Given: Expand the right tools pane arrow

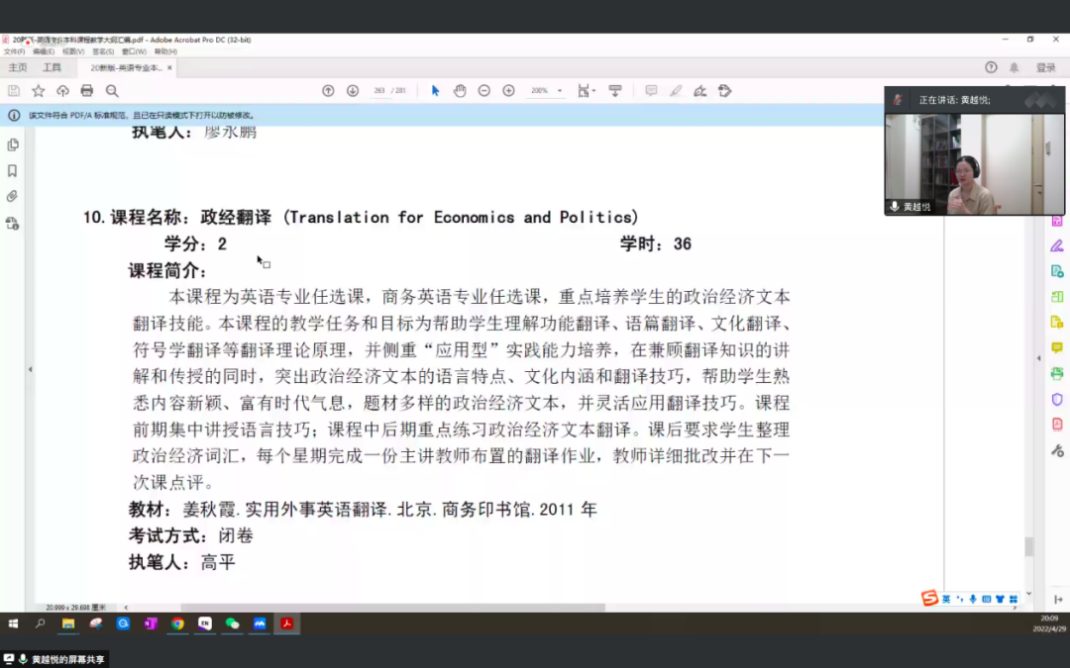Looking at the screenshot, I should click(x=1039, y=358).
